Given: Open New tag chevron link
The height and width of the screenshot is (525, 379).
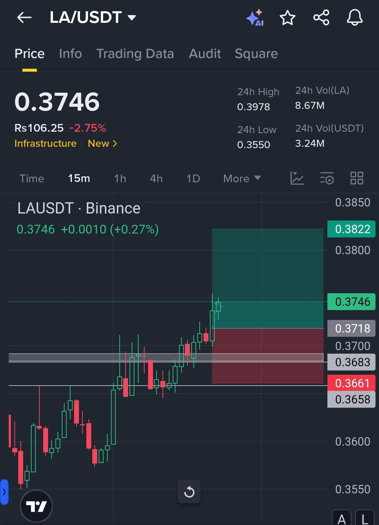Looking at the screenshot, I should [x=102, y=143].
